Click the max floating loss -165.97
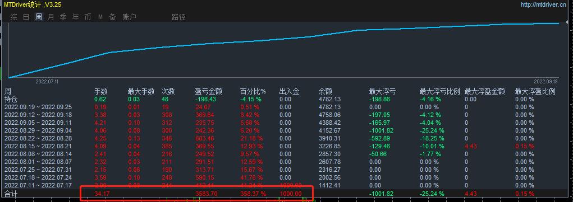Viewport: 573px width, 202px height. [x=379, y=123]
